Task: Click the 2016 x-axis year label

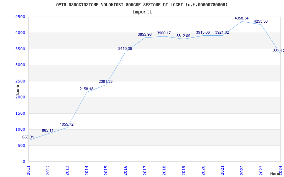Action: 126,170
